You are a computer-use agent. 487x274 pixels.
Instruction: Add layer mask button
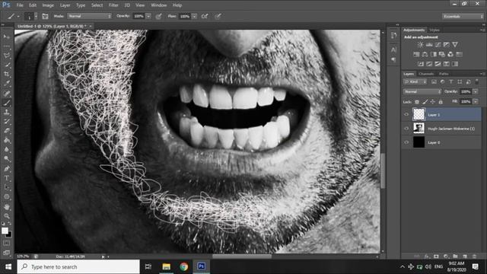(436, 256)
